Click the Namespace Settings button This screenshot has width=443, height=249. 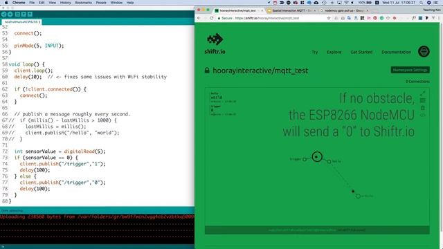point(410,70)
